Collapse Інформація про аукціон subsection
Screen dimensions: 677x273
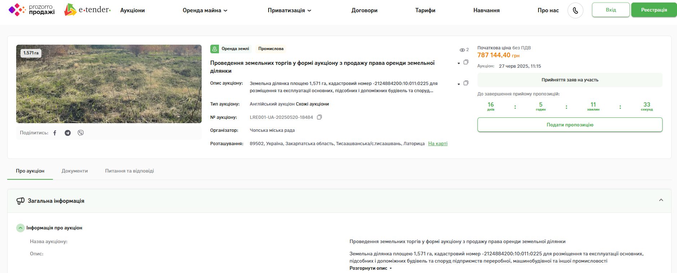pos(21,228)
